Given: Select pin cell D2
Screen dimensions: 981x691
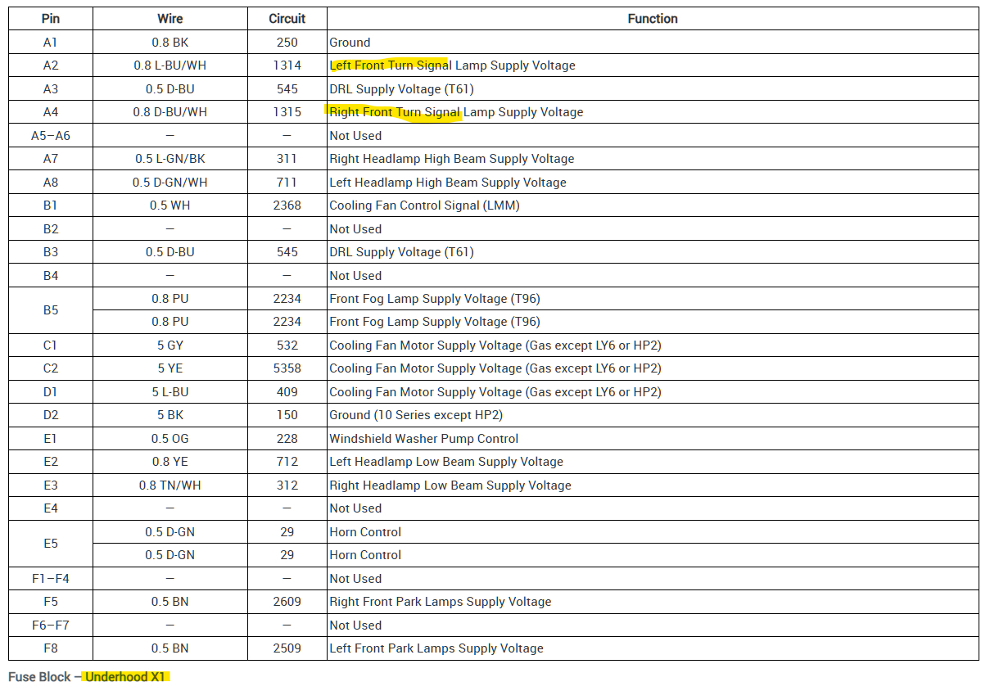Looking at the screenshot, I should 51,415.
